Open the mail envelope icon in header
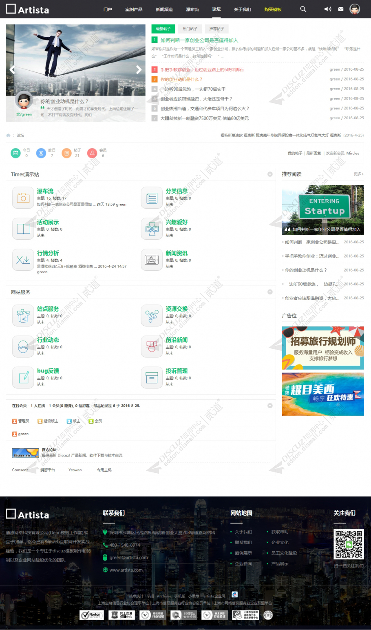 341,9
